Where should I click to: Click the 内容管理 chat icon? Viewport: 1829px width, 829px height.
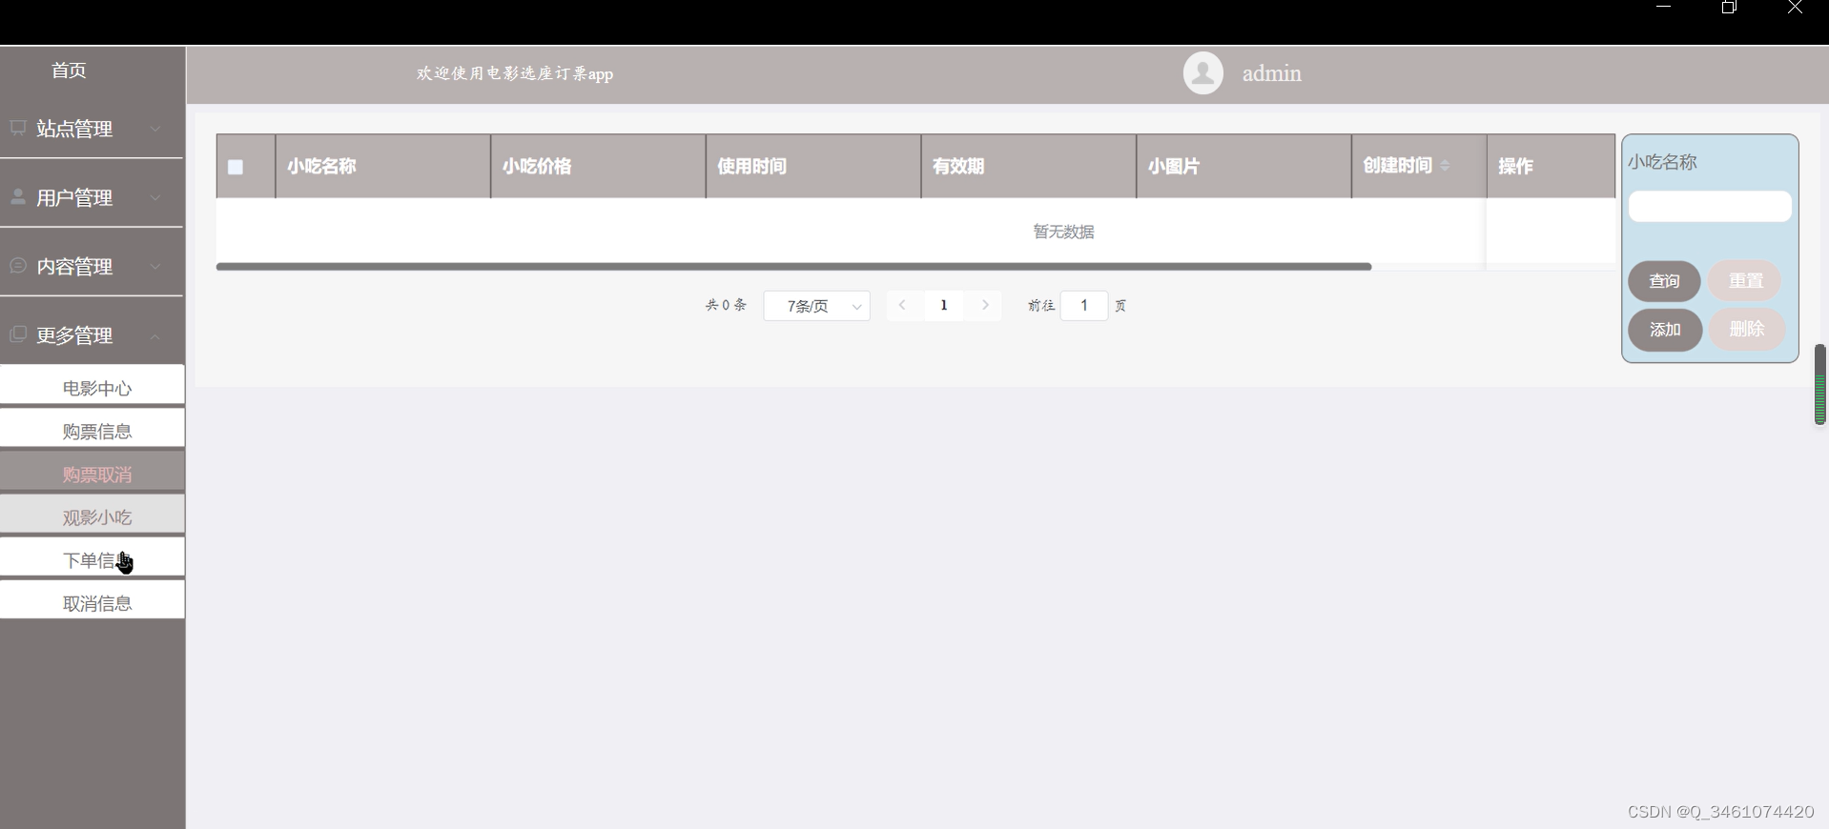pos(18,265)
